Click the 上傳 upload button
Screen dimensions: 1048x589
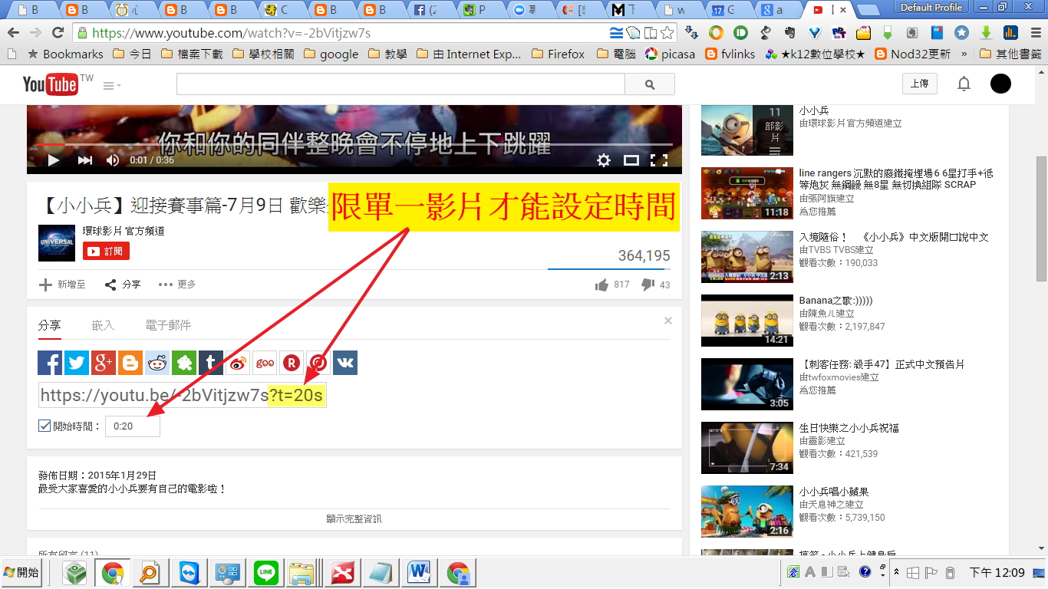click(919, 84)
